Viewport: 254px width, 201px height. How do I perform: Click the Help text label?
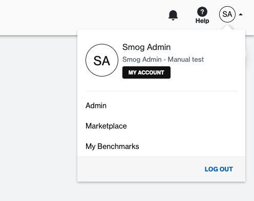coord(202,21)
